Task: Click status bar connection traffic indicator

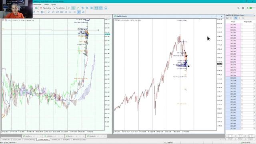Action: click(245, 143)
